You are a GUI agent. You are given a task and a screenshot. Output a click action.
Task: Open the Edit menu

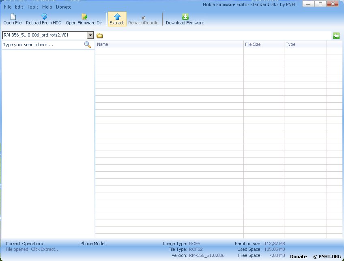click(x=19, y=7)
